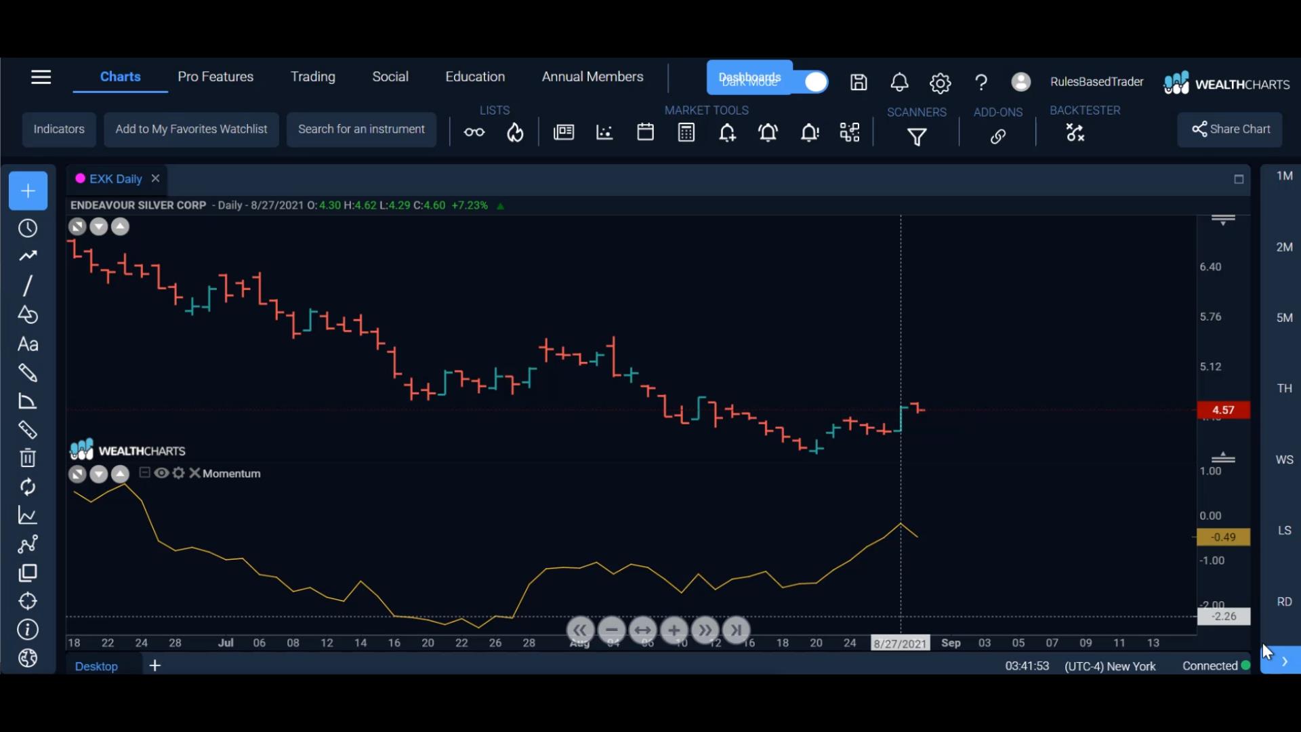
Task: Select the line drawing tool
Action: [x=28, y=285]
